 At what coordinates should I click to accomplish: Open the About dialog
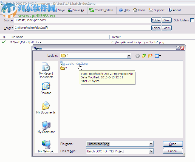pos(174,10)
